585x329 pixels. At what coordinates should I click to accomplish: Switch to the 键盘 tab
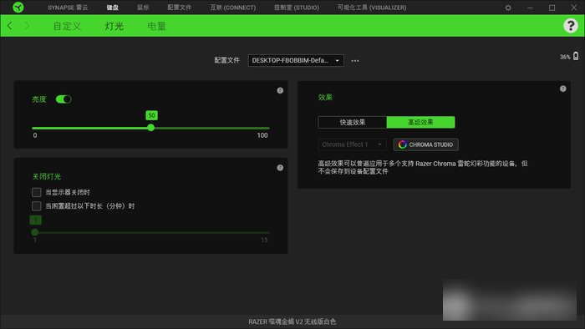click(x=112, y=8)
